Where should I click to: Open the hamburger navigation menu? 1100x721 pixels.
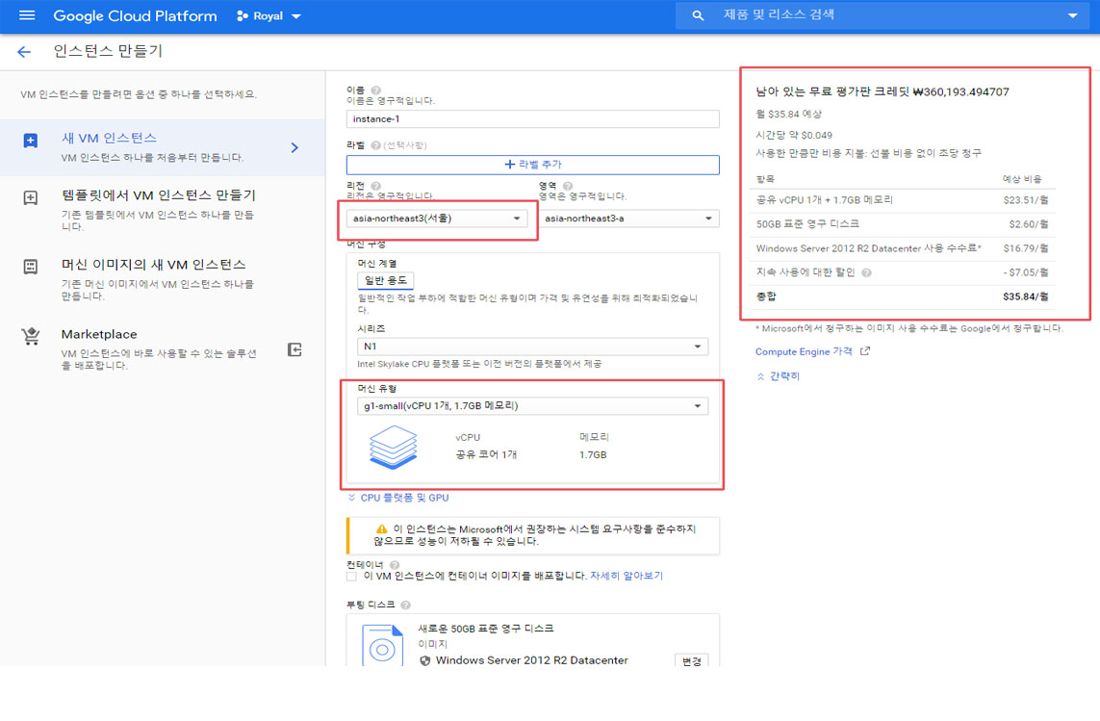27,15
